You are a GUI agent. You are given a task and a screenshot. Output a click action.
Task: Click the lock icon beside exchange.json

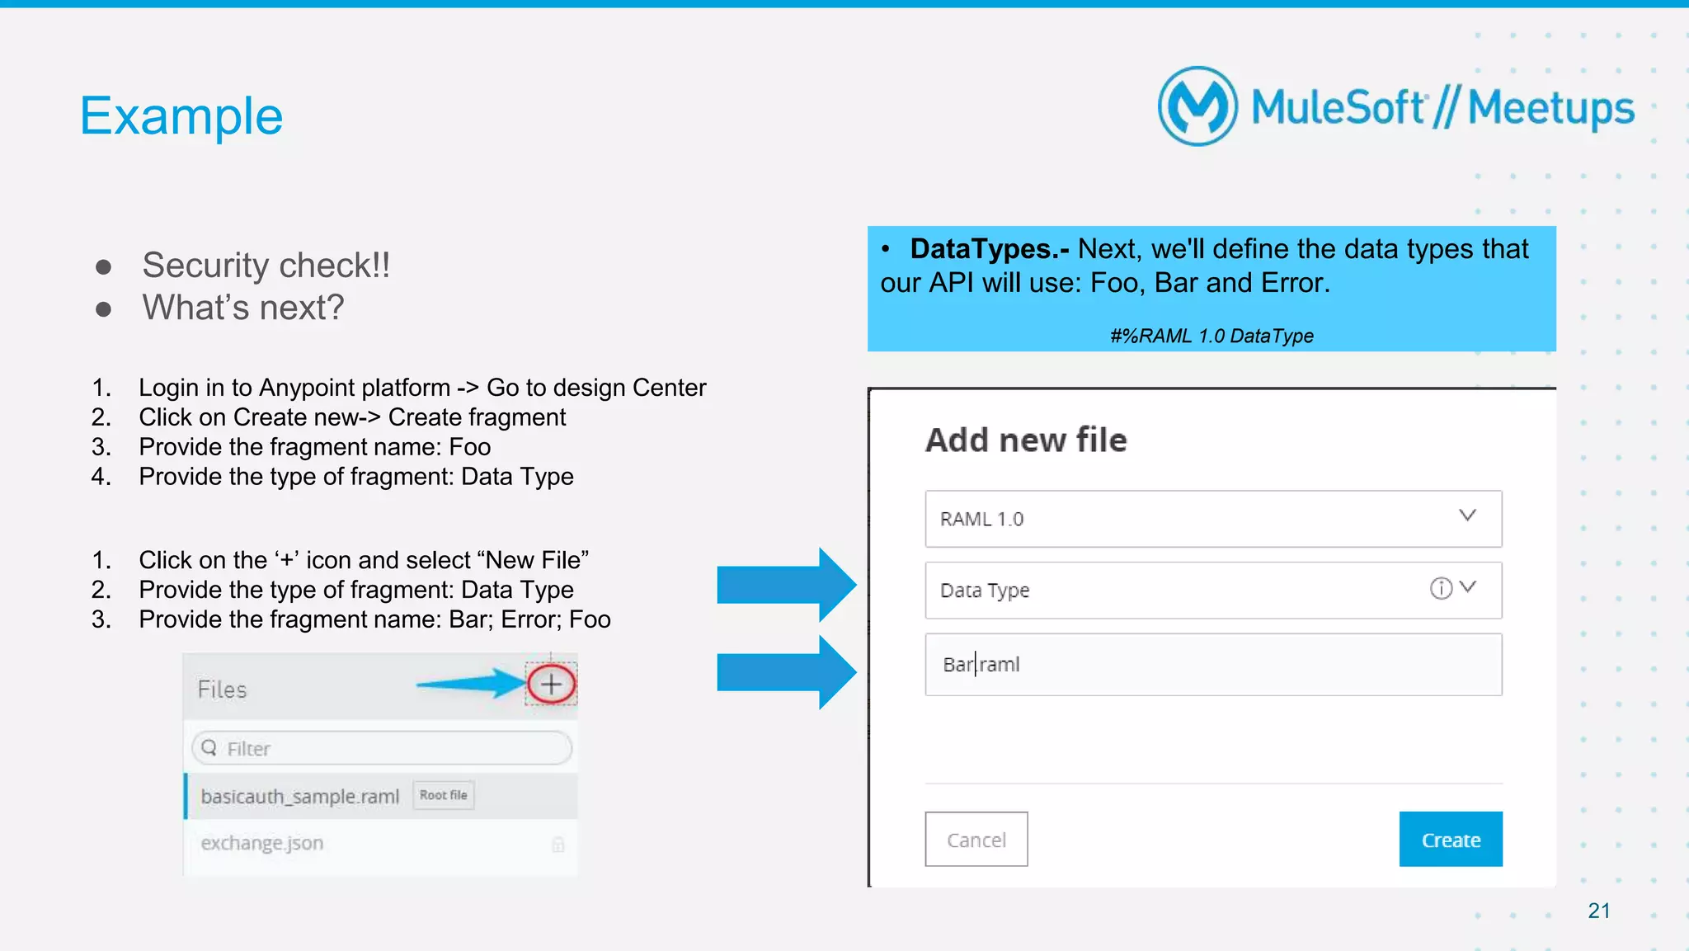tap(558, 844)
